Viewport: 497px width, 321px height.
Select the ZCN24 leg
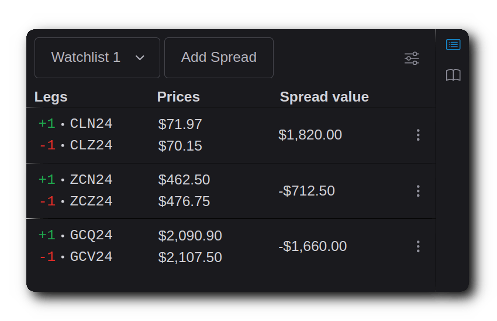pyautogui.click(x=91, y=180)
